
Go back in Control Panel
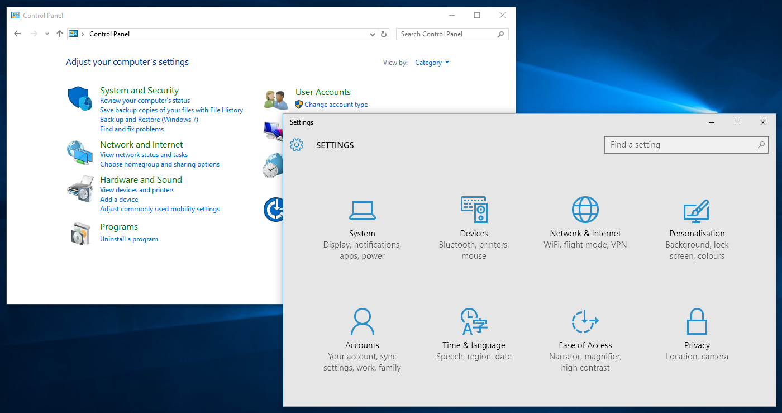click(17, 34)
